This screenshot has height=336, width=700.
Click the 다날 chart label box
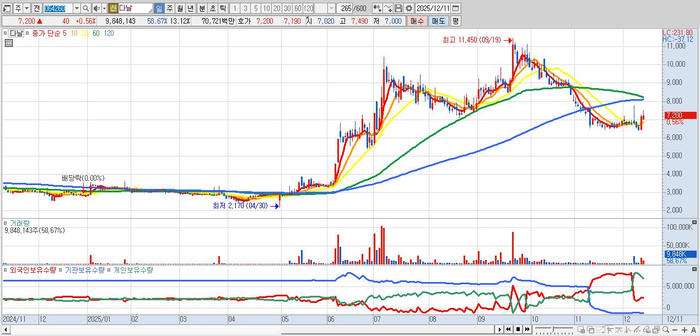(16, 33)
